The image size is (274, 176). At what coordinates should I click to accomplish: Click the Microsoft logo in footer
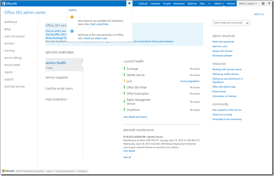tap(8, 171)
